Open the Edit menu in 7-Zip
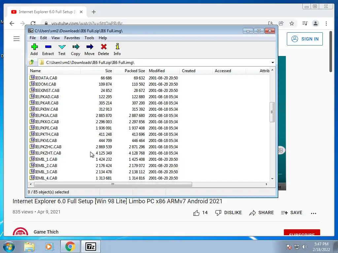338x253 pixels. pyautogui.click(x=44, y=38)
